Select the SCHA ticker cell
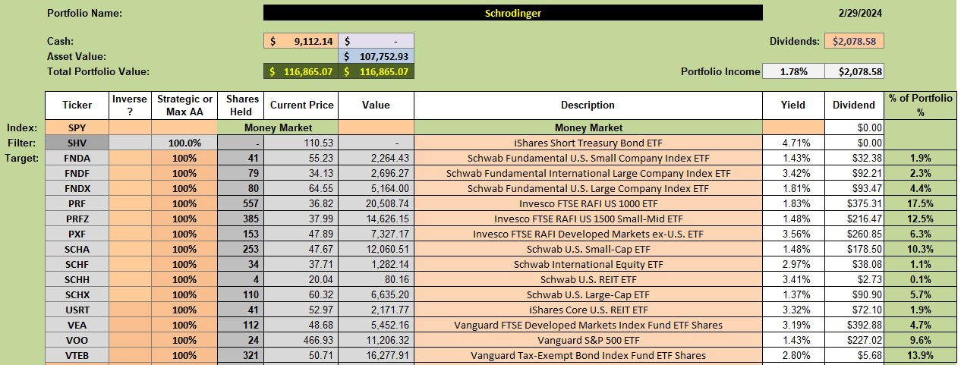 pos(77,249)
